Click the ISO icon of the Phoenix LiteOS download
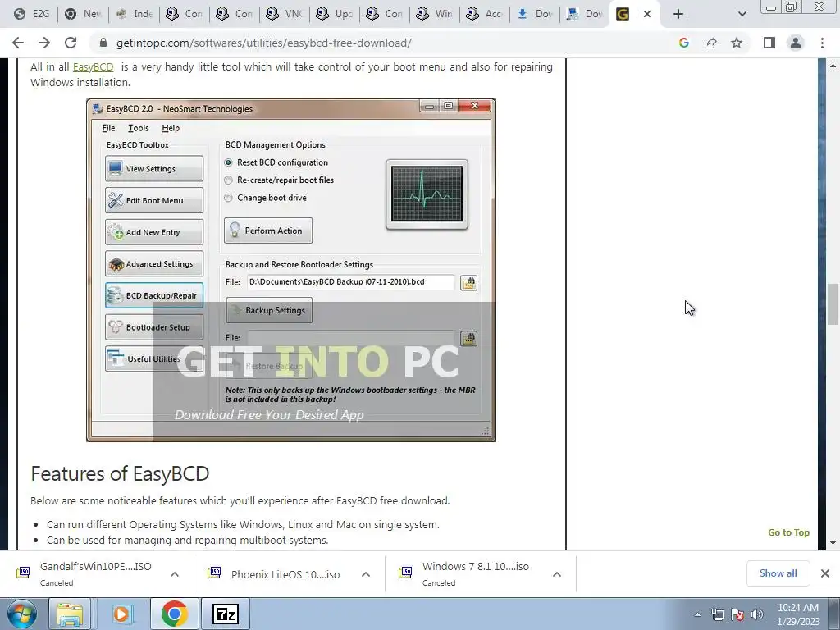The width and height of the screenshot is (840, 630). [x=214, y=573]
